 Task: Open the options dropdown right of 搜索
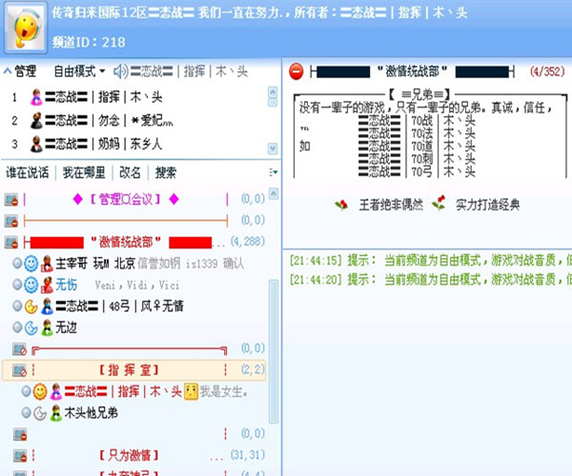coord(274,173)
